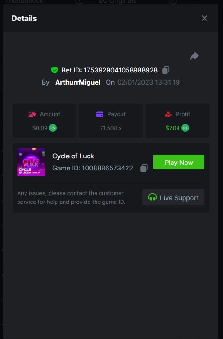Image resolution: width=223 pixels, height=339 pixels.
Task: Click the R$ currency badge under Profit
Action: point(185,128)
